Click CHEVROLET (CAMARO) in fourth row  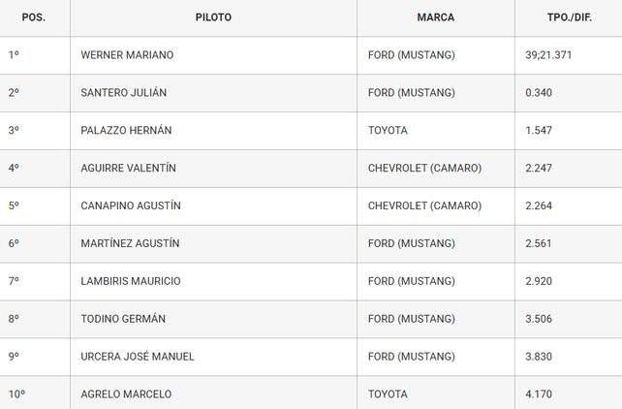(x=424, y=168)
